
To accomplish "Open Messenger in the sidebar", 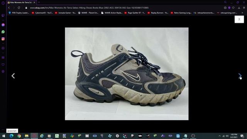I will coord(3,25).
